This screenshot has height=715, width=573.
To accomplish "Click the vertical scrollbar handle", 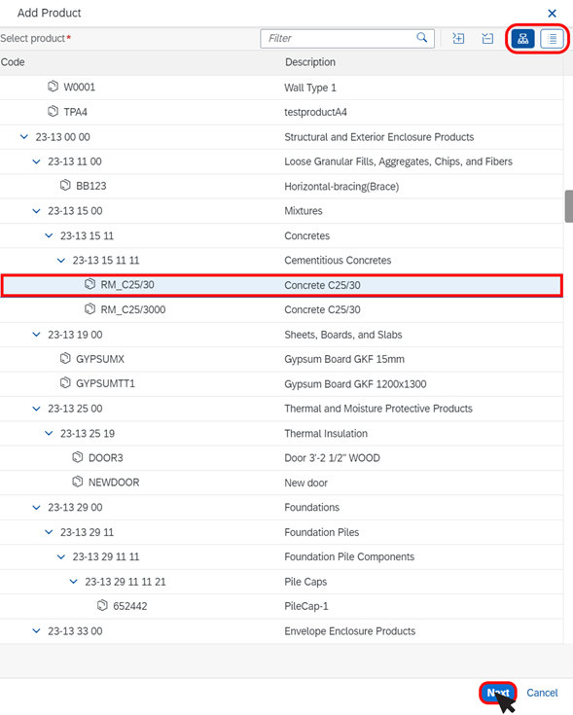I will point(568,206).
